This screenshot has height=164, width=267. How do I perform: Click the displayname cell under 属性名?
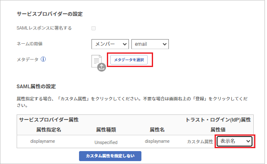tap(157, 142)
